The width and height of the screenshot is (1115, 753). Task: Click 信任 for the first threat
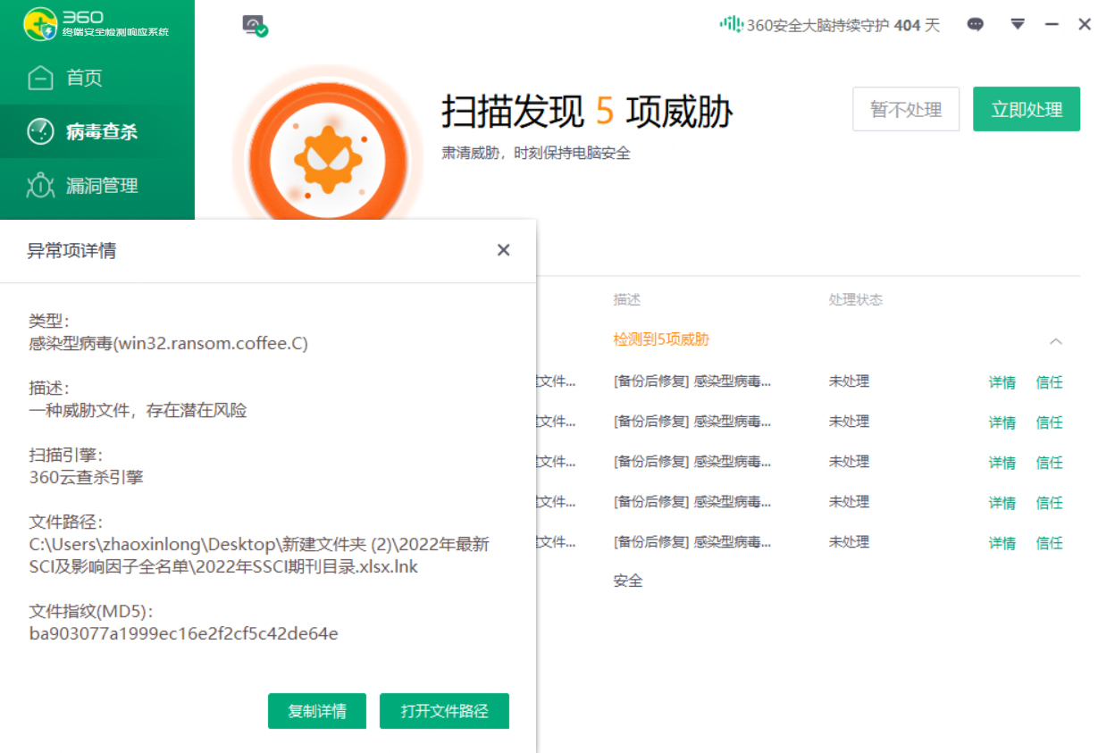click(x=1049, y=382)
